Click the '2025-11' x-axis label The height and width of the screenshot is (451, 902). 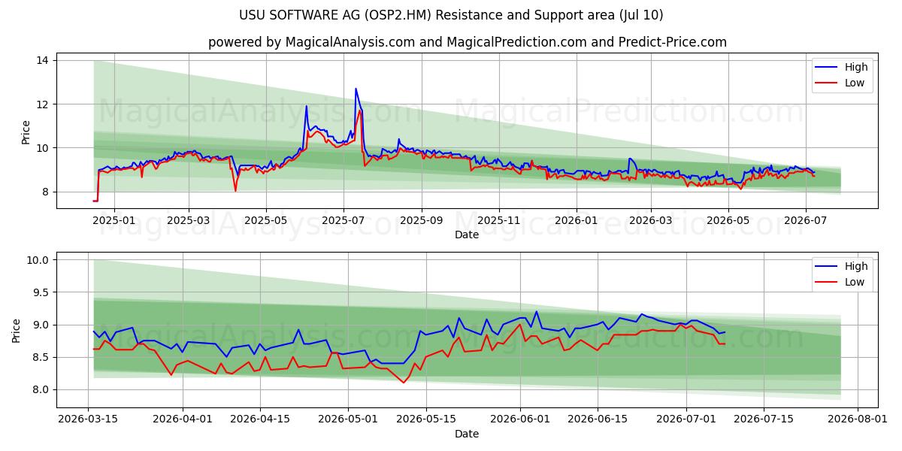[x=499, y=220]
